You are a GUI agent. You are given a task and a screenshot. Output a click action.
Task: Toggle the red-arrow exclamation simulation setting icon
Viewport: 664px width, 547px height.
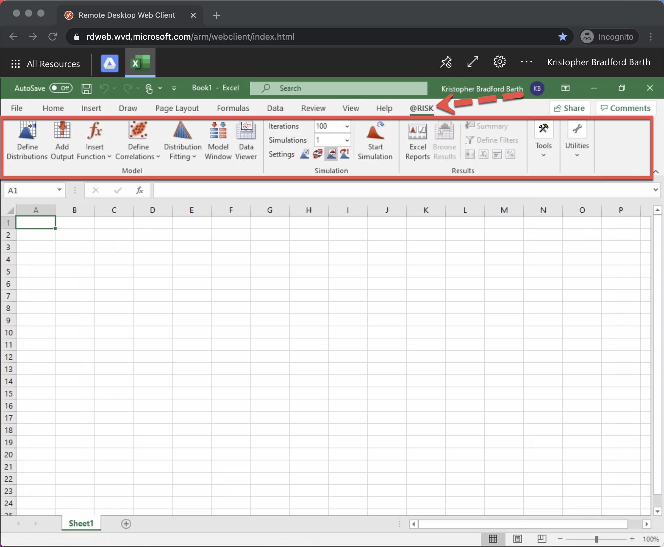[344, 154]
